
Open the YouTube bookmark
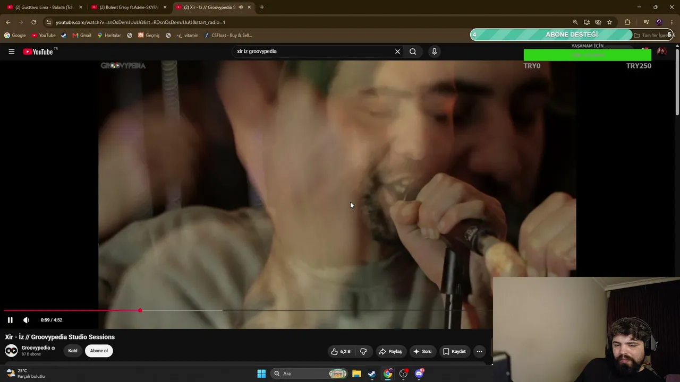44,36
